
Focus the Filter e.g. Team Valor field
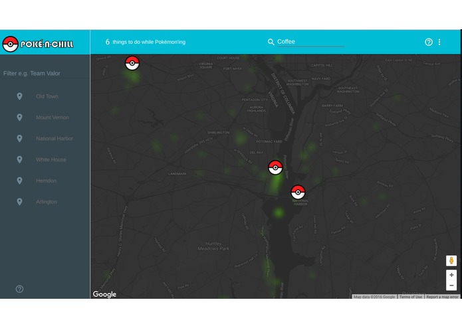point(45,73)
